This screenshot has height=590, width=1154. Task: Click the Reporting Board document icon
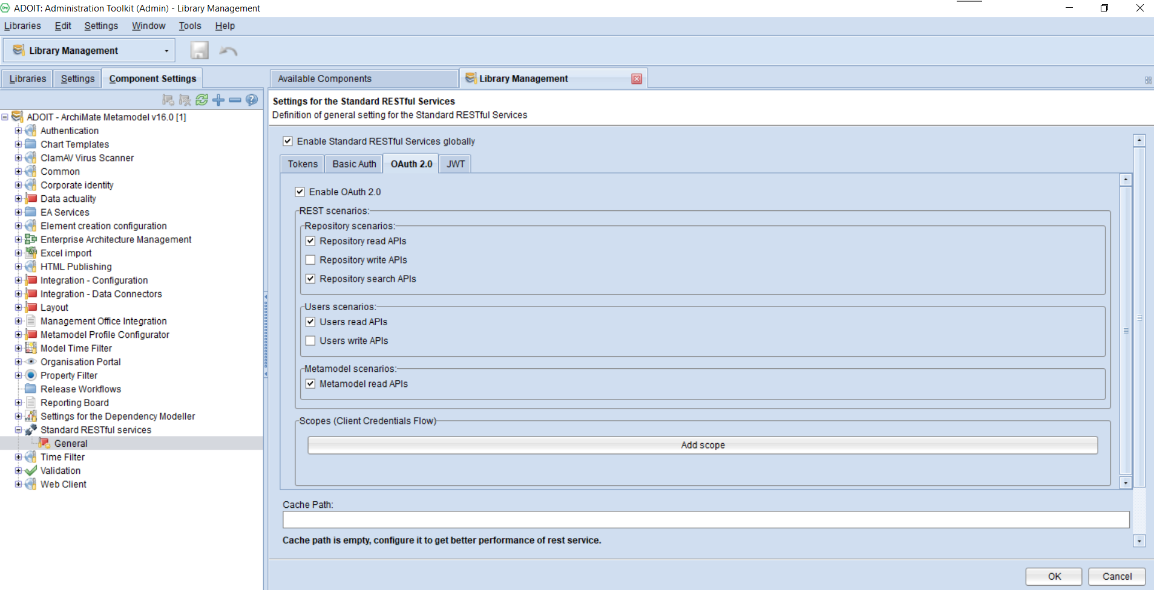point(31,403)
